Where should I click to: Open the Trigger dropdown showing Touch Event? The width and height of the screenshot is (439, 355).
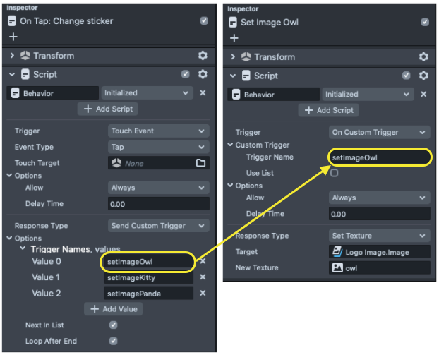(159, 131)
